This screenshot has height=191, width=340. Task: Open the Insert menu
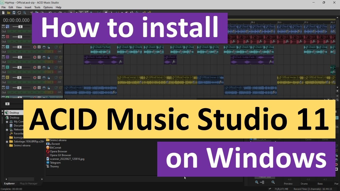point(28,7)
